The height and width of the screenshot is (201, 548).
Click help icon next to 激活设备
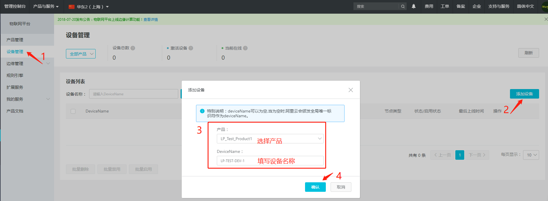pyautogui.click(x=191, y=48)
